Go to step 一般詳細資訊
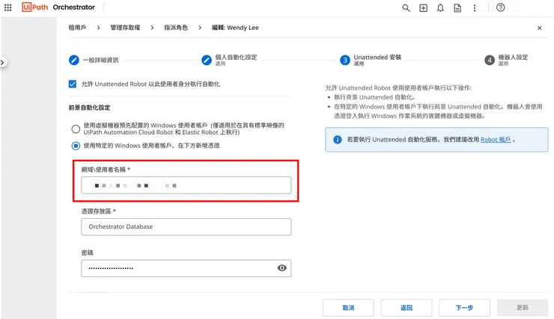554x319 pixels. [94, 60]
